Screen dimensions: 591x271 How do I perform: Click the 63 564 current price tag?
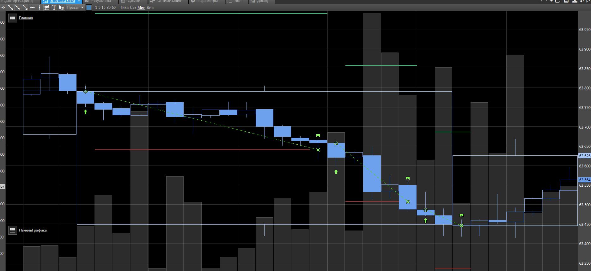pos(585,180)
